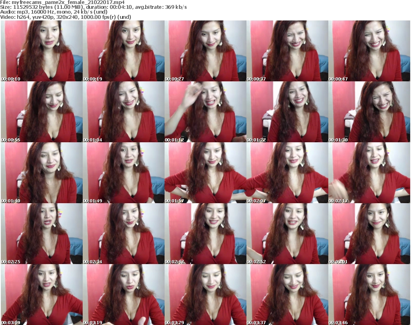Click the 'File:' name line in header
This screenshot has height=325, width=411.
point(62,2)
